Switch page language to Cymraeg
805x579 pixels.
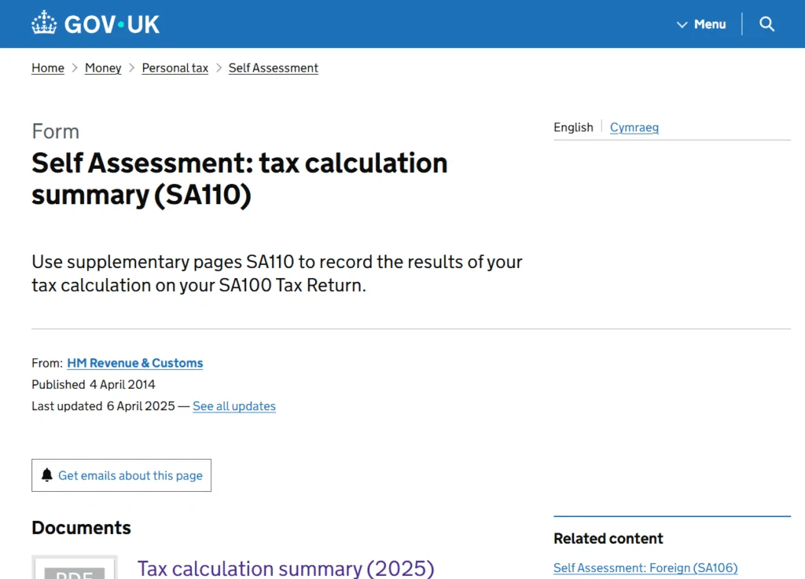(x=634, y=127)
